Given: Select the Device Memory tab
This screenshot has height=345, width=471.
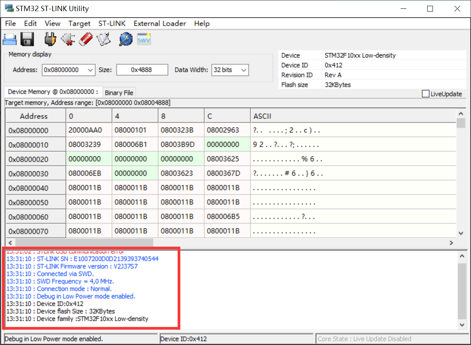Looking at the screenshot, I should click(x=53, y=92).
